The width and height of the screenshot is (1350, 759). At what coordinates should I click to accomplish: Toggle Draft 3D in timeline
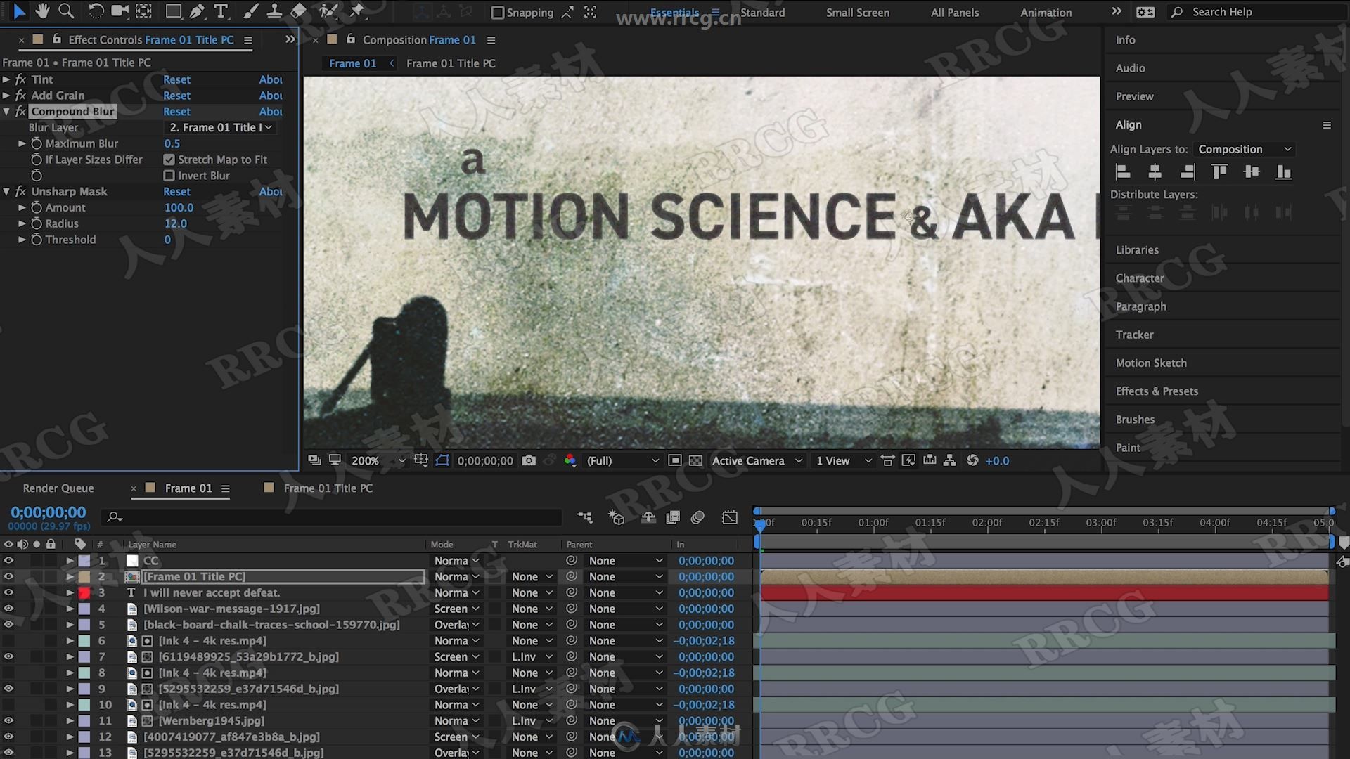click(616, 517)
